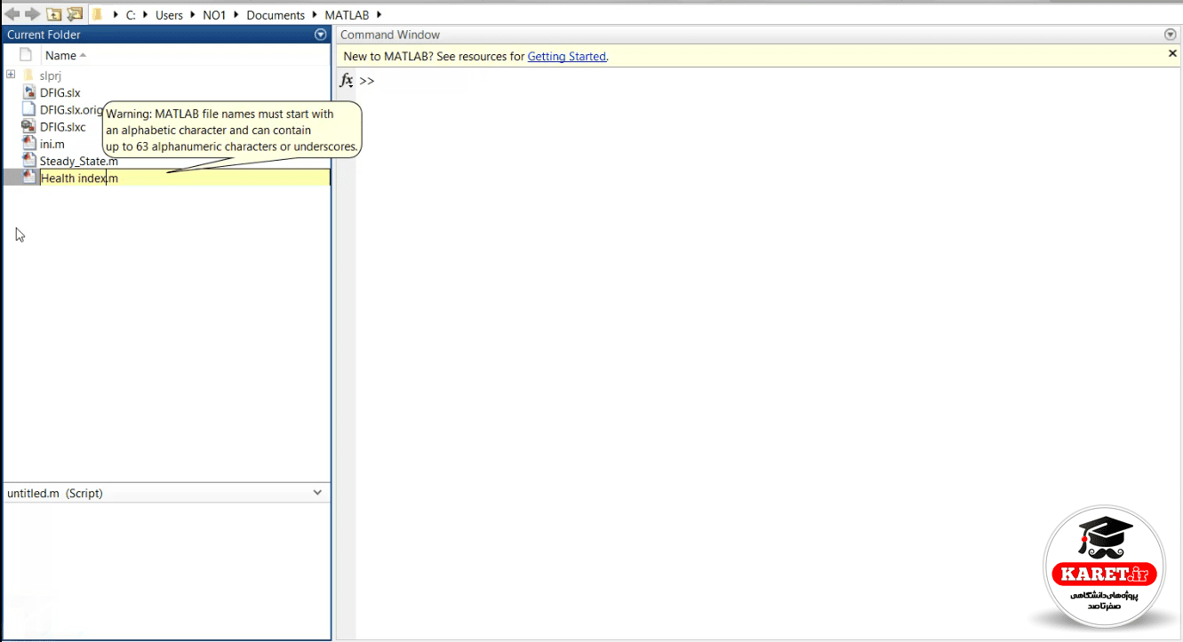Screen dimensions: 1183x642
Task: Select MATLAB in the address path
Action: [x=347, y=15]
